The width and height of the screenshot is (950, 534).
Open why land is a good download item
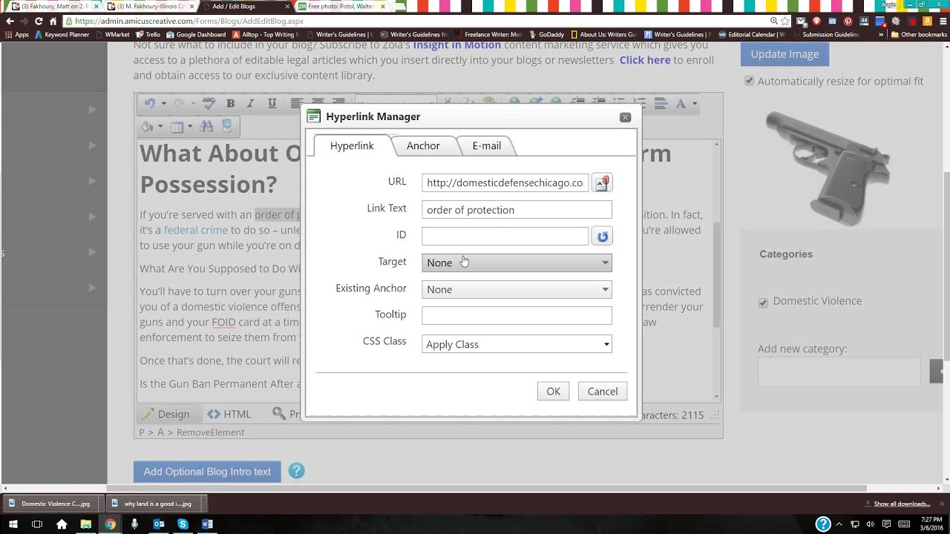coord(152,504)
